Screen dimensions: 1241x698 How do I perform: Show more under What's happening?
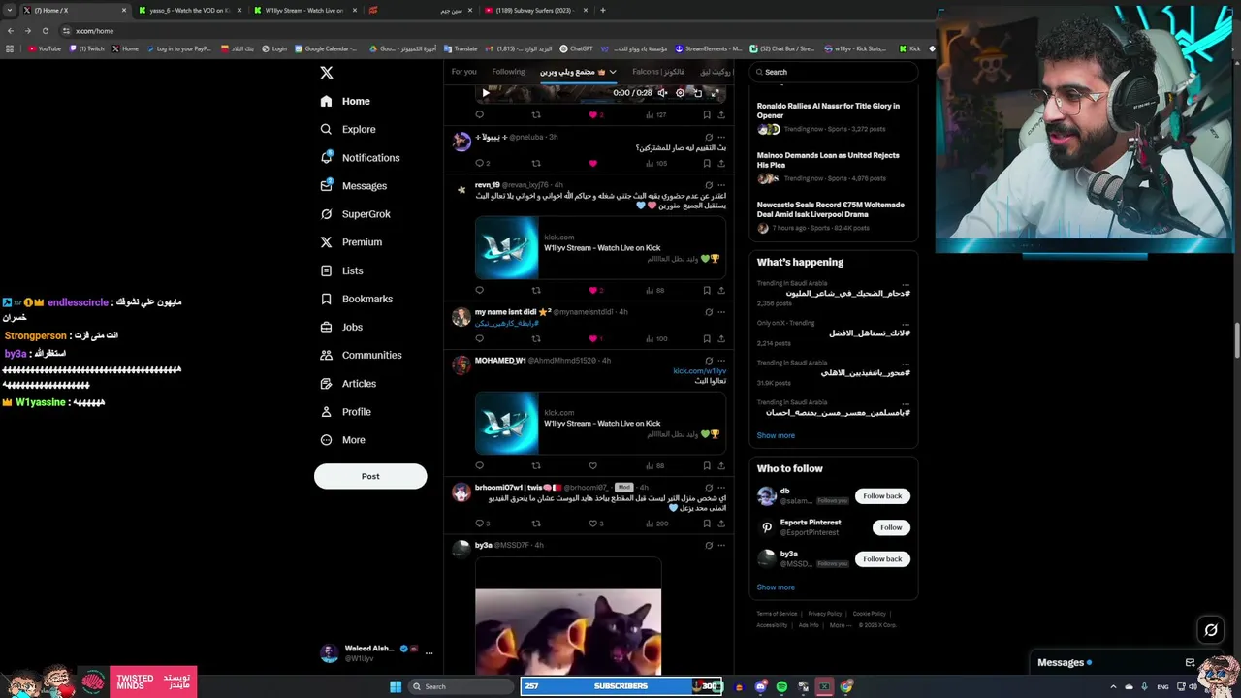776,435
